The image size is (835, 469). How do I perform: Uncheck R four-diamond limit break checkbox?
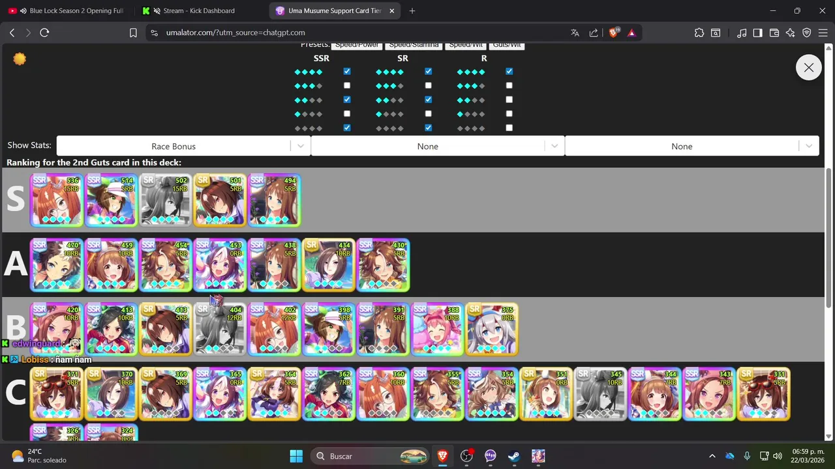(509, 72)
